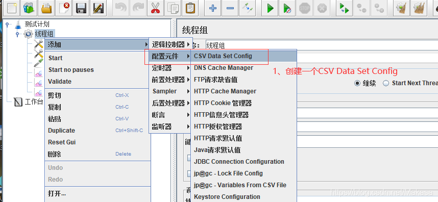Select HTTP Cookie 管理器 menu entry

click(x=244, y=103)
